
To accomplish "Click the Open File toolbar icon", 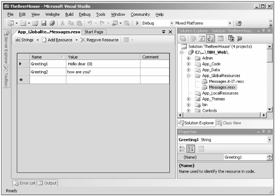I will [35, 23].
